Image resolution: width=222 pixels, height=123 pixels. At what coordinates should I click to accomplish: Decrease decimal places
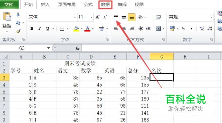coord(210,29)
